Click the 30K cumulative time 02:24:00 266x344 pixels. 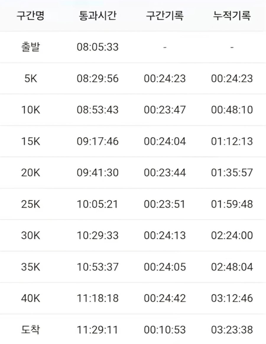232,235
